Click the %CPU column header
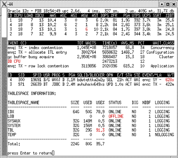Viewport: 178px width, 158px height. [18, 15]
